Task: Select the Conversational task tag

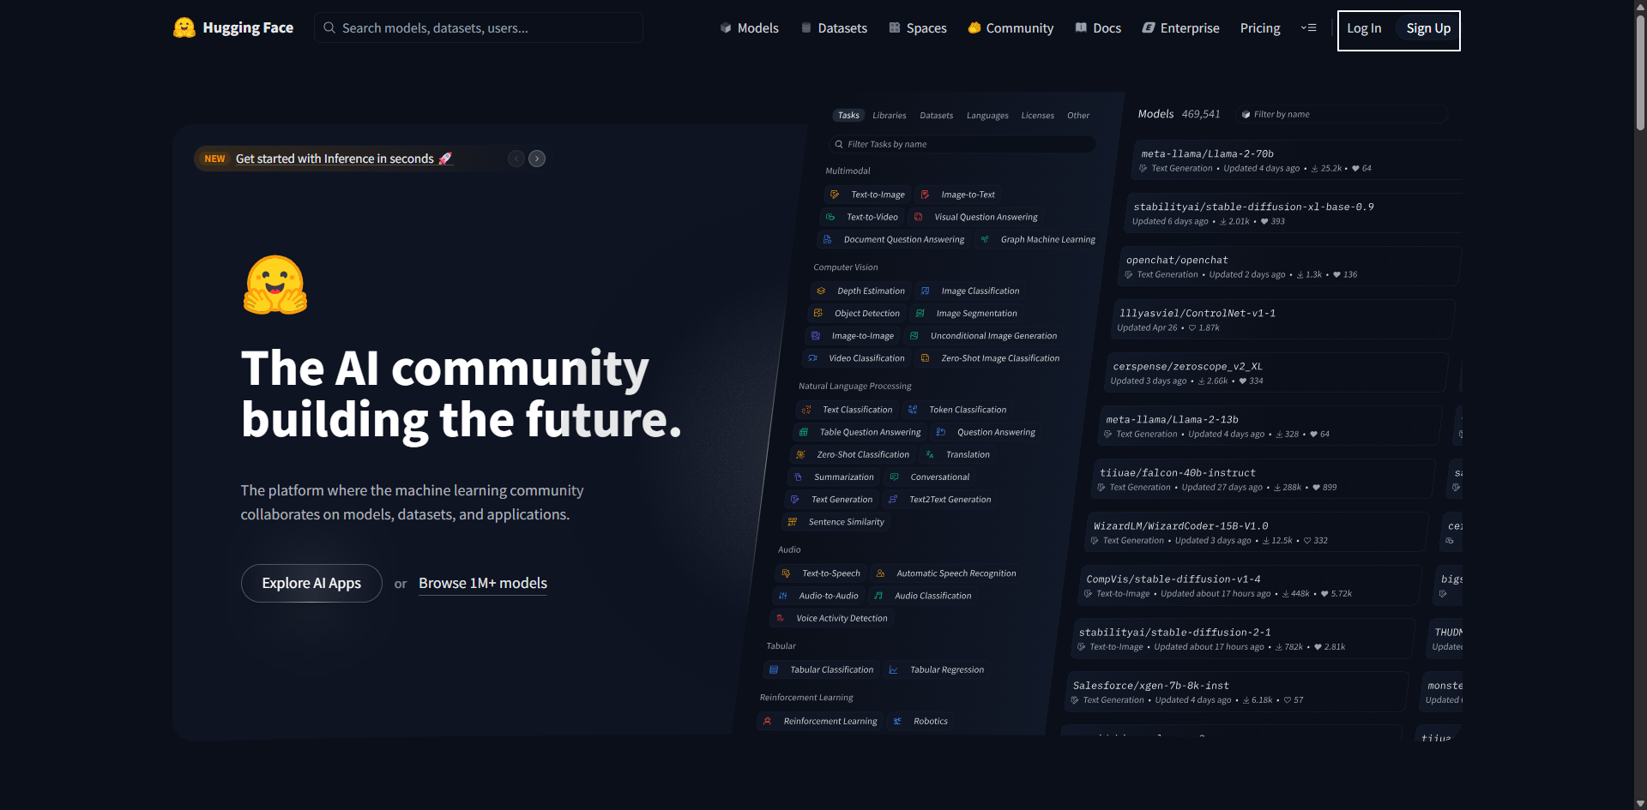Action: pyautogui.click(x=930, y=477)
